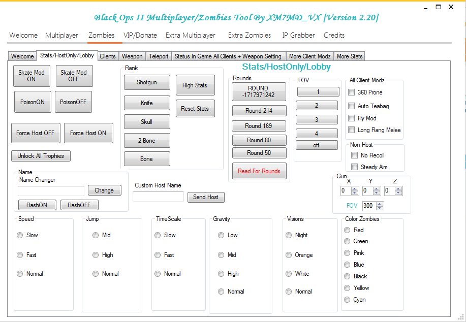Decrease Gun Z value with down arrow

(x=398, y=193)
